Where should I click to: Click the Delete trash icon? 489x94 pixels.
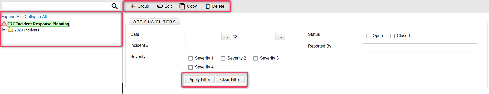pyautogui.click(x=208, y=6)
